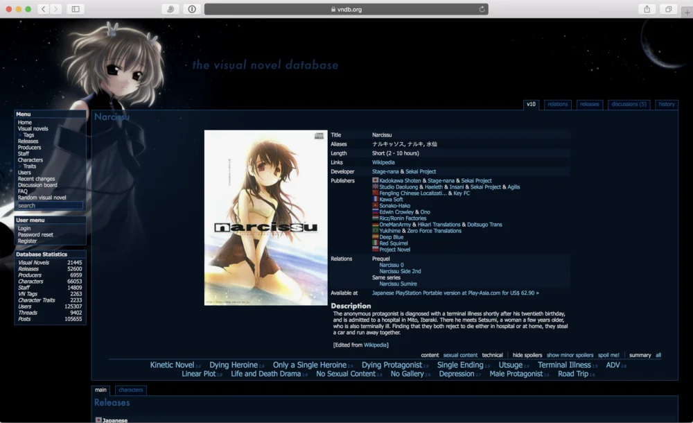Select summary tag view

pyautogui.click(x=640, y=355)
